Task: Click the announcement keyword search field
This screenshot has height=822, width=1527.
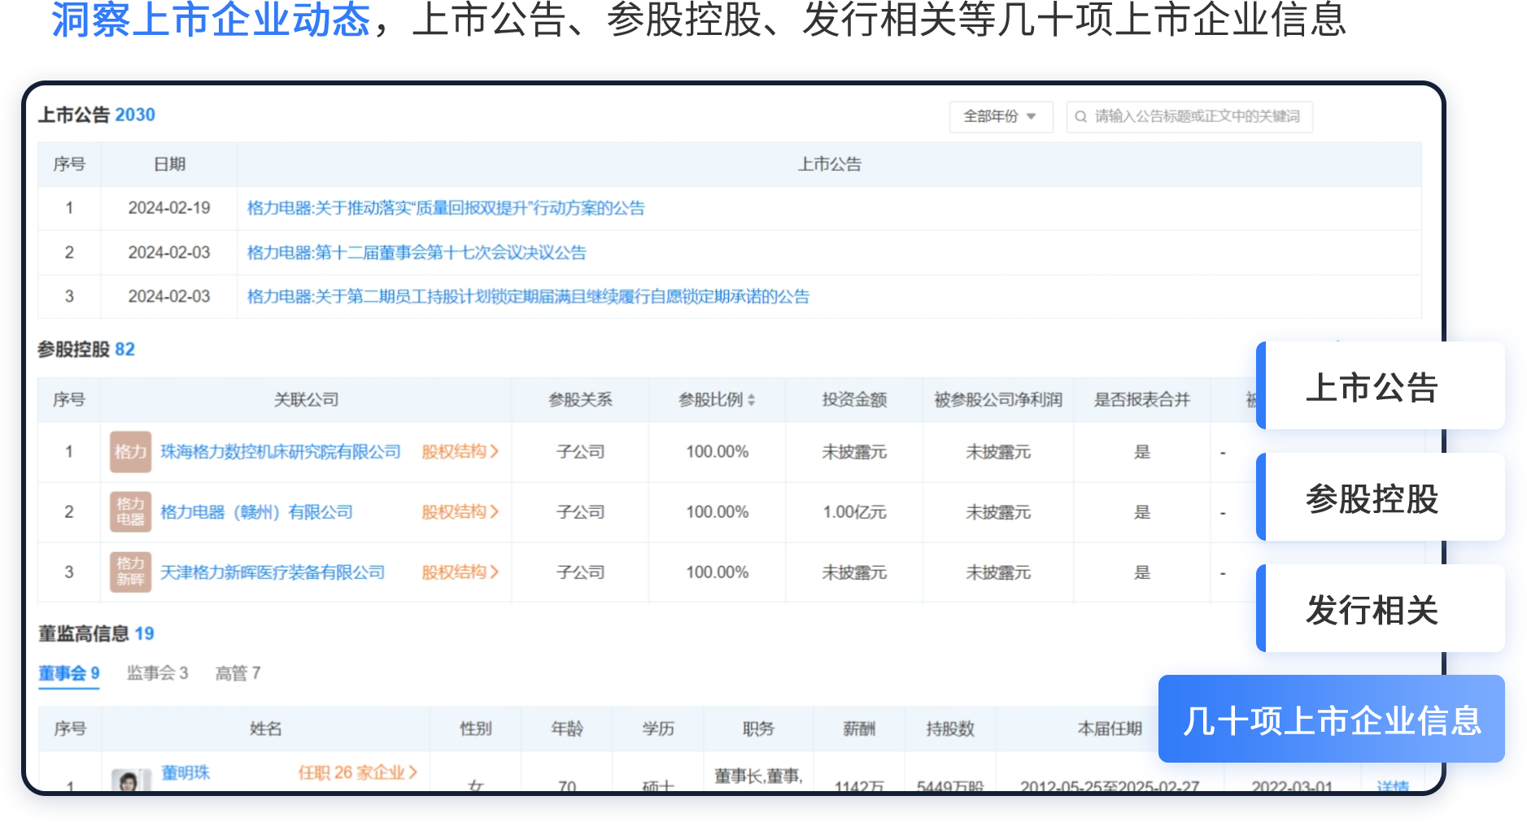Action: [1196, 117]
